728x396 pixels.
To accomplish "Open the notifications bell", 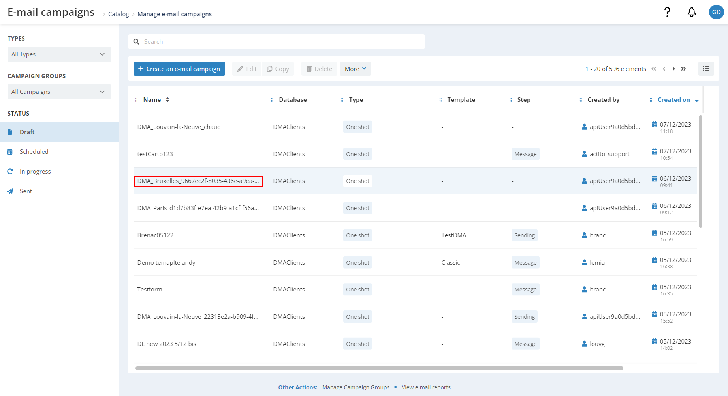I will coord(692,12).
